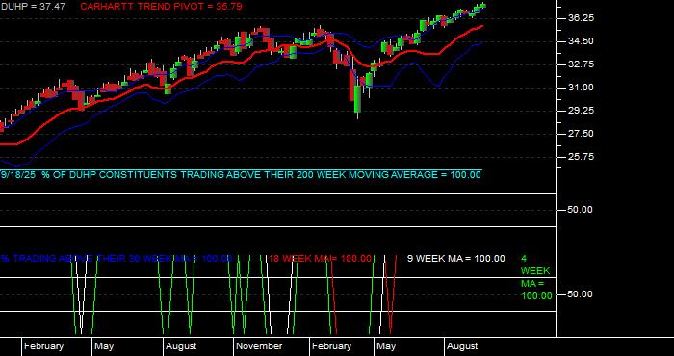
Task: Click the DUHP = 37.47 price label
Action: 33,6
